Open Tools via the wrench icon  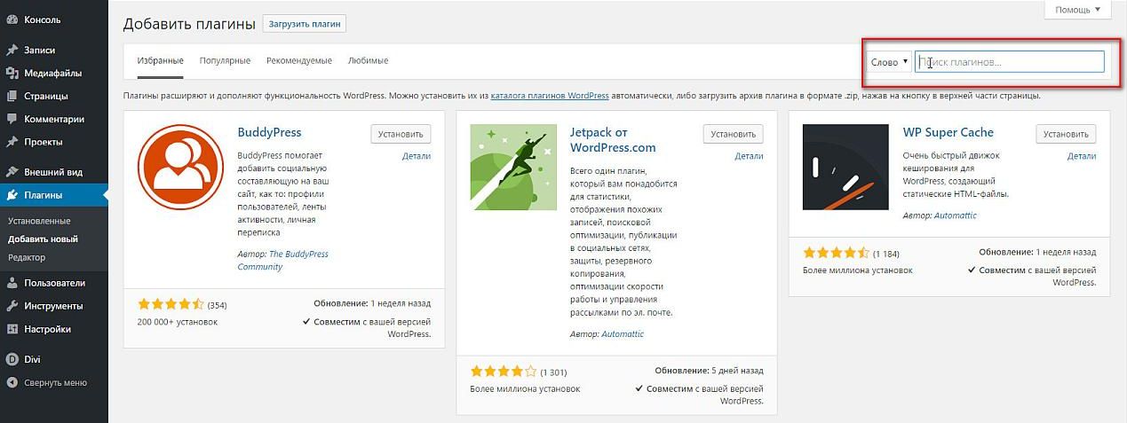[12, 306]
